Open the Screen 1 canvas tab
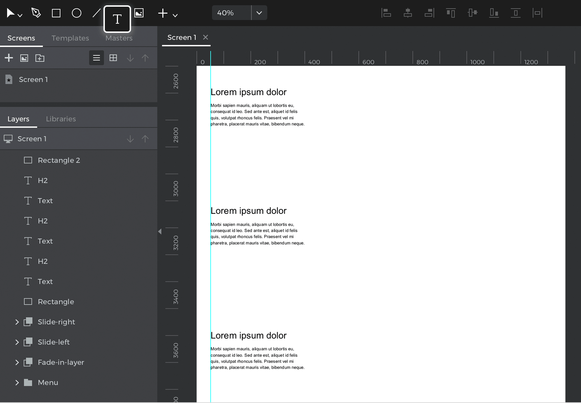This screenshot has height=403, width=581. pyautogui.click(x=182, y=37)
